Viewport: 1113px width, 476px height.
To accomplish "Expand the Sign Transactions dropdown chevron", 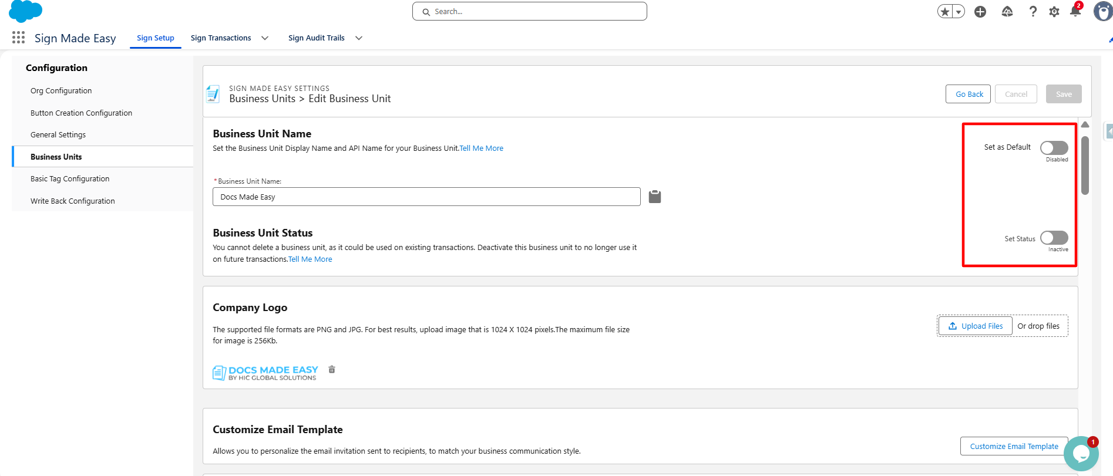I will tap(265, 38).
